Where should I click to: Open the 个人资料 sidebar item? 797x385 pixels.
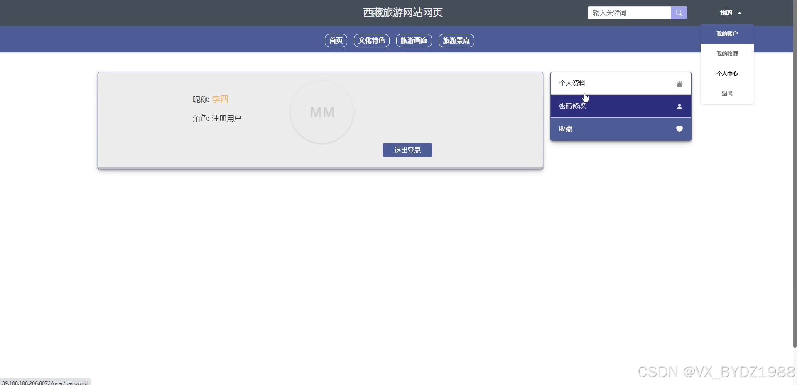pos(621,83)
